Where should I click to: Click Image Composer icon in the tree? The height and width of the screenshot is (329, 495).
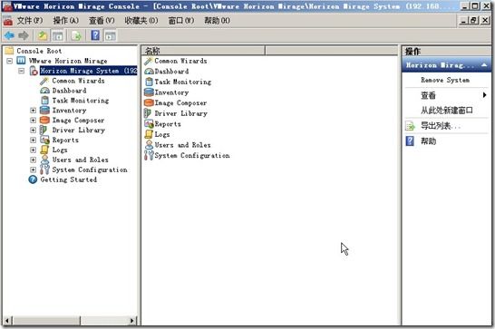coord(44,120)
